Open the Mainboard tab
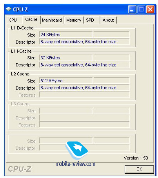The width and height of the screenshot is (158, 178). click(x=52, y=20)
